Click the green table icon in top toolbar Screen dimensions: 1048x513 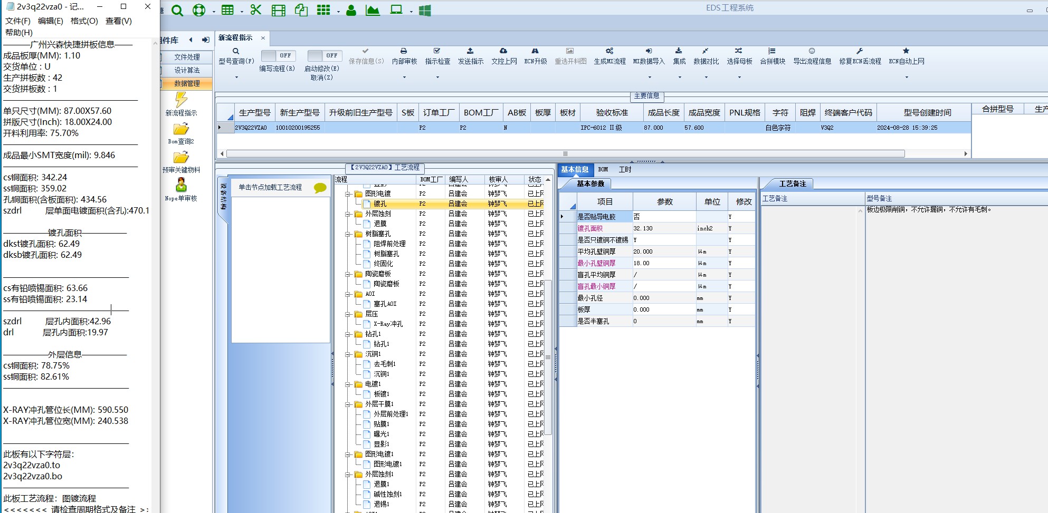pos(227,10)
